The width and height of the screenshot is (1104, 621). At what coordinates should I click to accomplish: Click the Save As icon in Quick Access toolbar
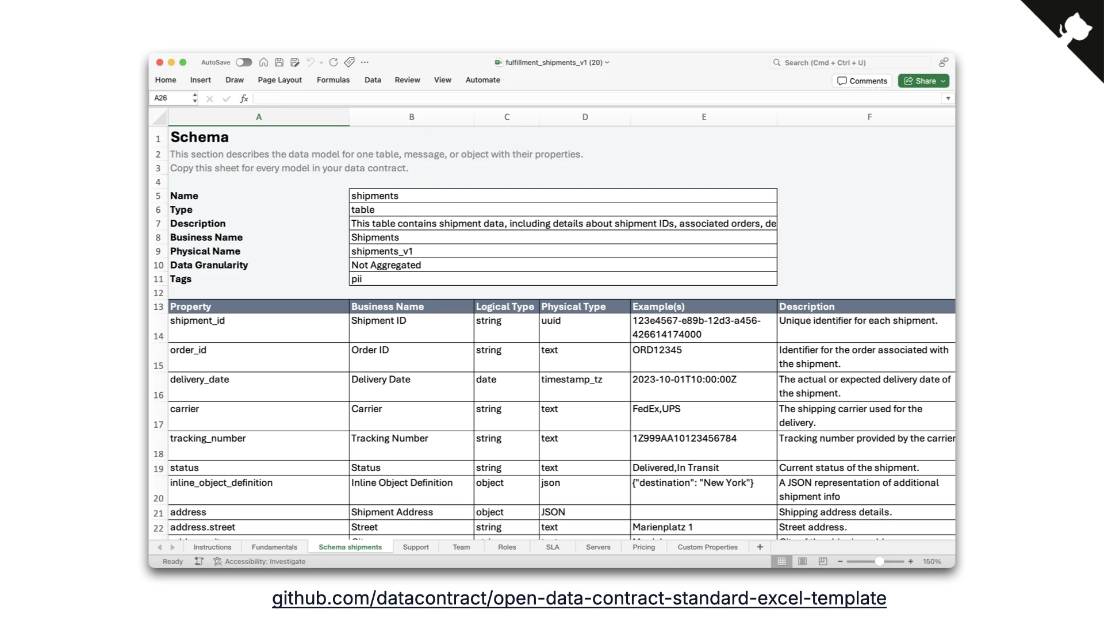(x=295, y=62)
